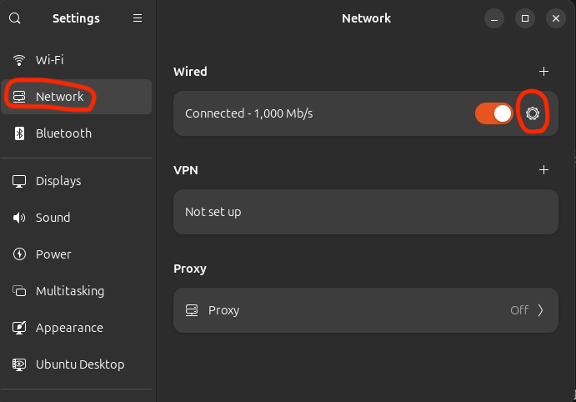Image resolution: width=576 pixels, height=402 pixels.
Task: Turn off the wired connection switch
Action: coord(493,113)
